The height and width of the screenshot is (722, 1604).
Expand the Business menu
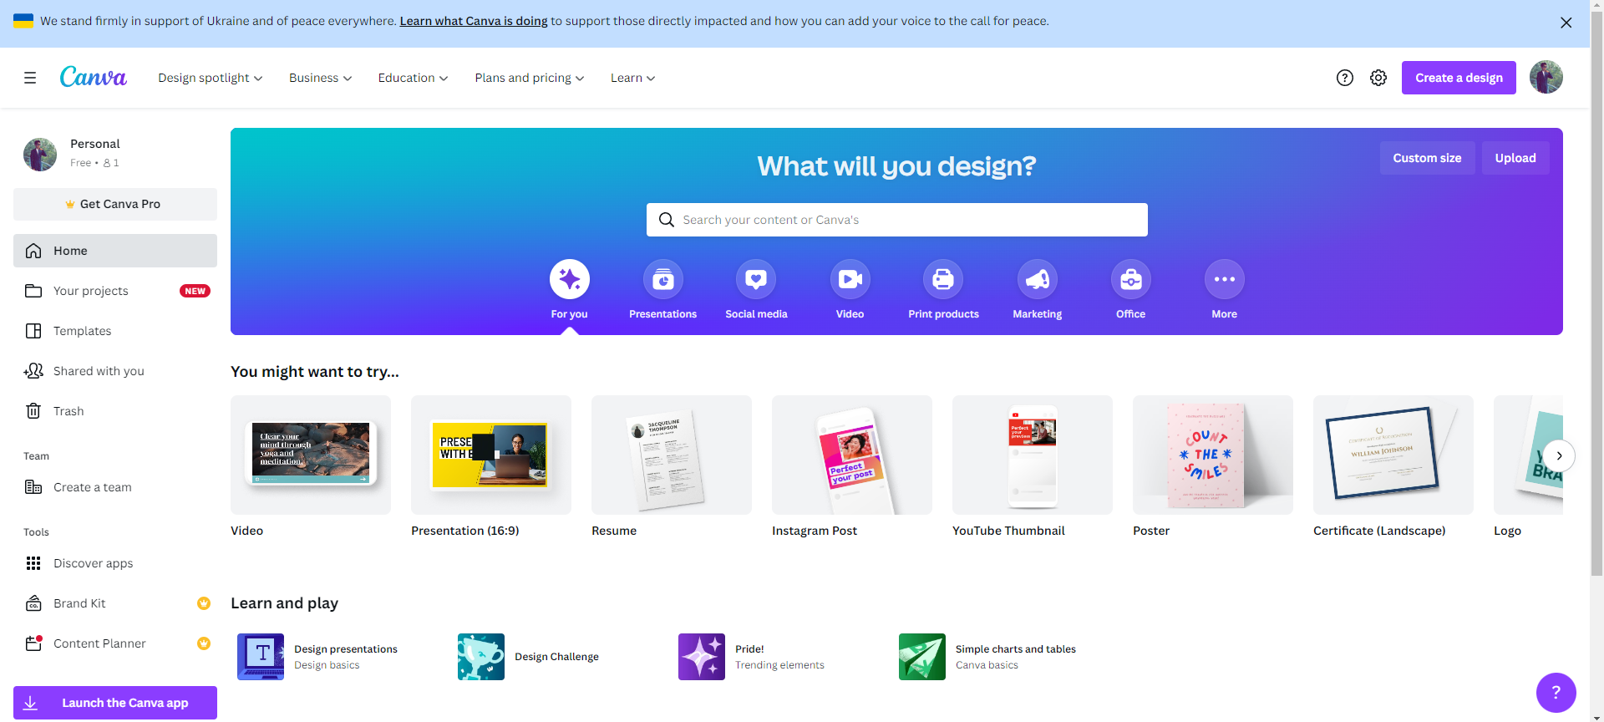pyautogui.click(x=321, y=78)
